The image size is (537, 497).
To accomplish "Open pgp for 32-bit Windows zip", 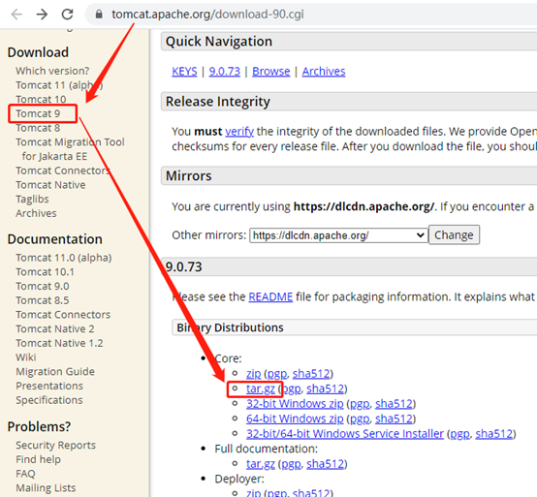I will point(360,404).
